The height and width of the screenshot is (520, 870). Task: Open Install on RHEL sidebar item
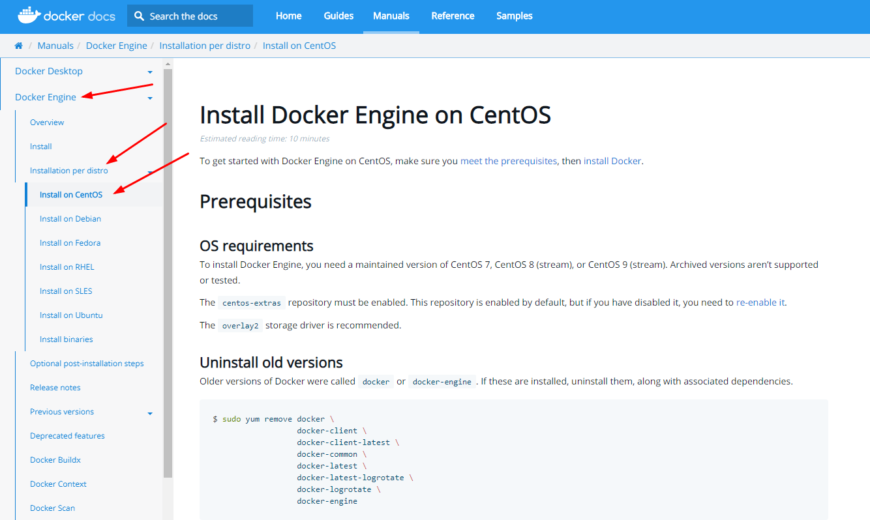67,267
